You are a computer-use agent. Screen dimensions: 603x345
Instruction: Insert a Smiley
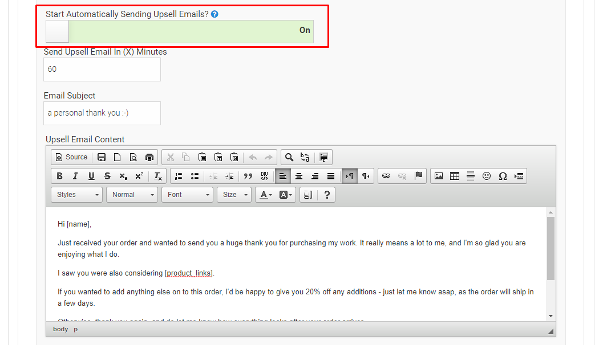tap(487, 176)
